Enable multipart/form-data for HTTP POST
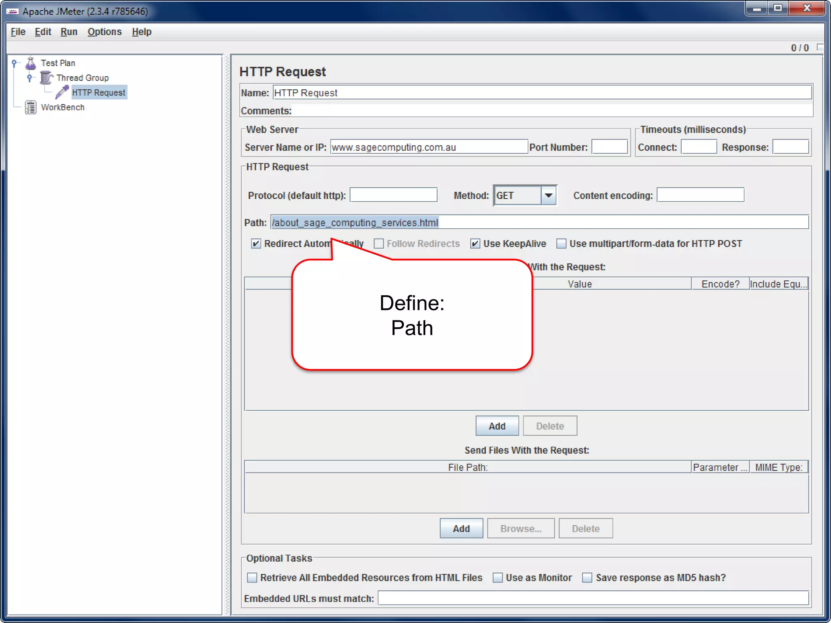831x623 pixels. (x=561, y=243)
